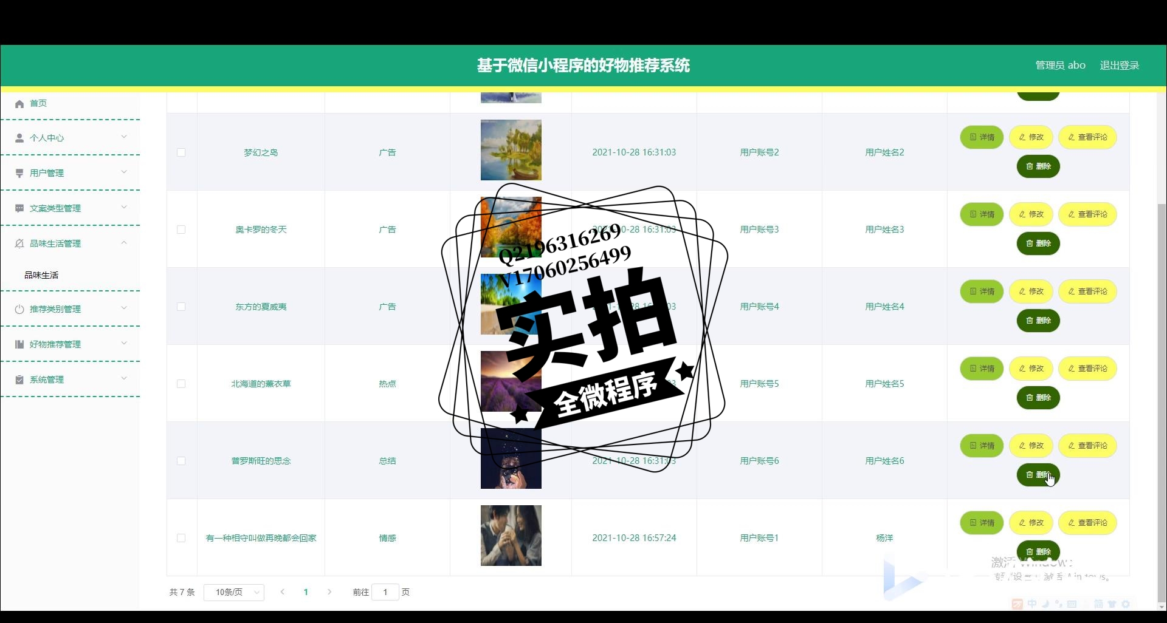Select page 1 in pagination

pos(306,592)
